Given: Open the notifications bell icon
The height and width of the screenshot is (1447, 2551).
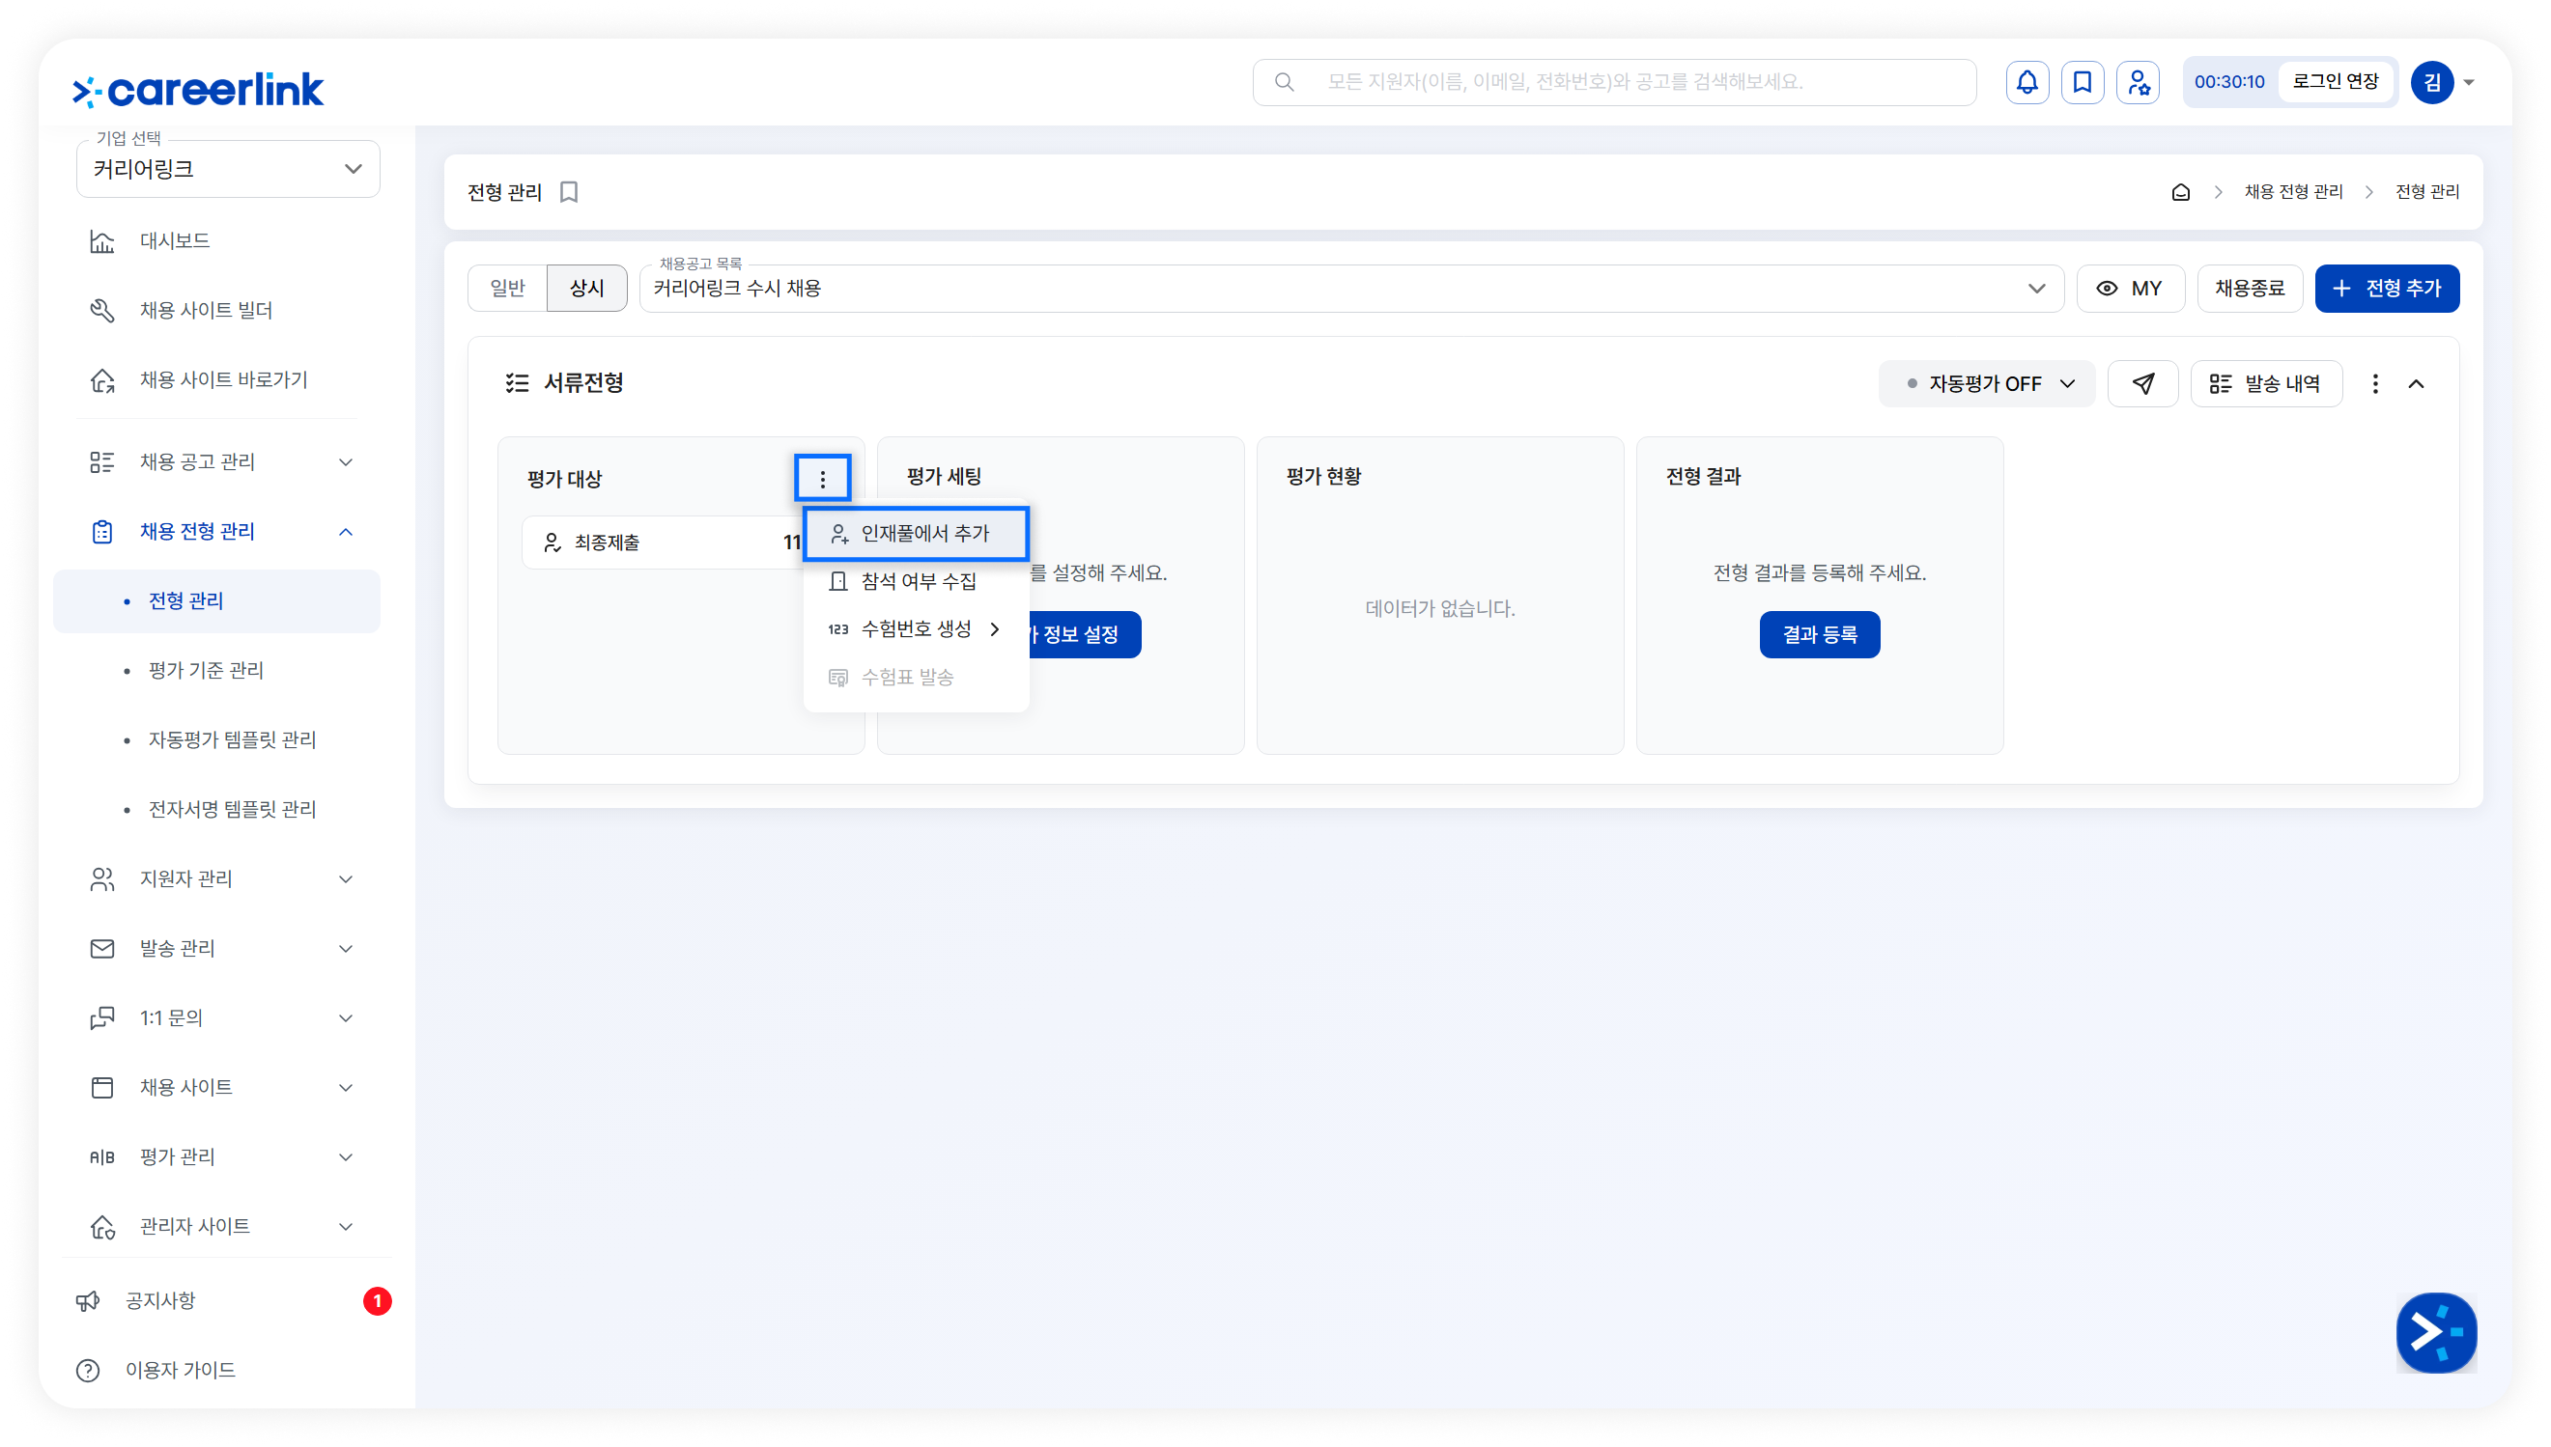Looking at the screenshot, I should tap(2027, 82).
